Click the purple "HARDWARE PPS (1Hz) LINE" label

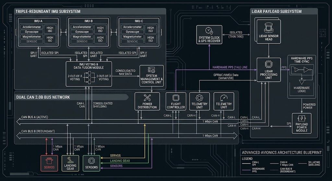coord(230,67)
